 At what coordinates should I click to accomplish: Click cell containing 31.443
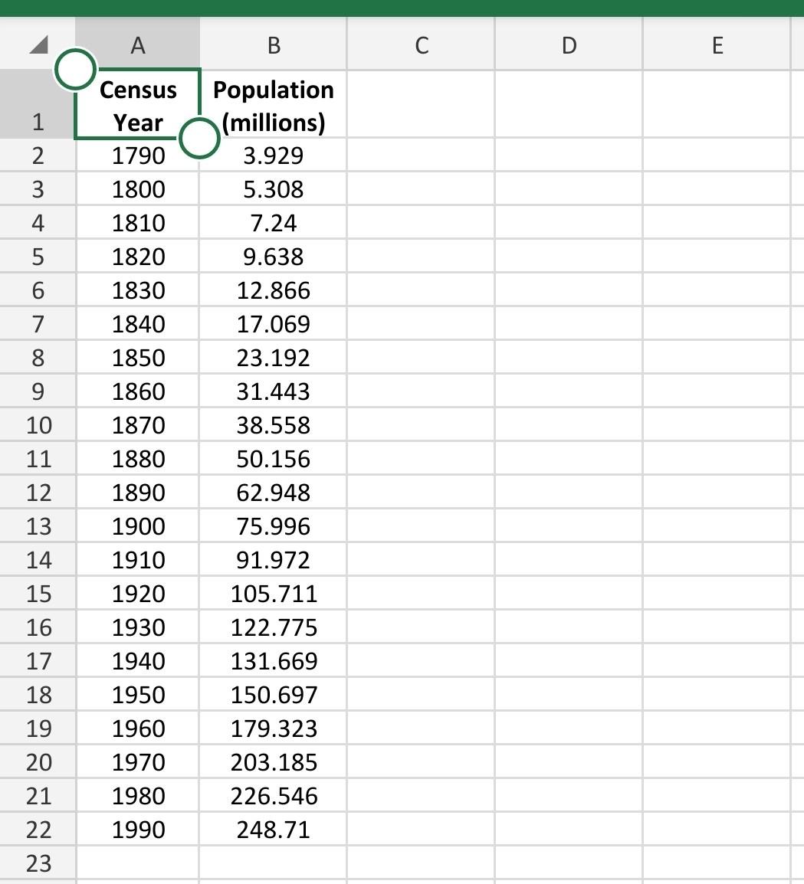pyautogui.click(x=273, y=391)
